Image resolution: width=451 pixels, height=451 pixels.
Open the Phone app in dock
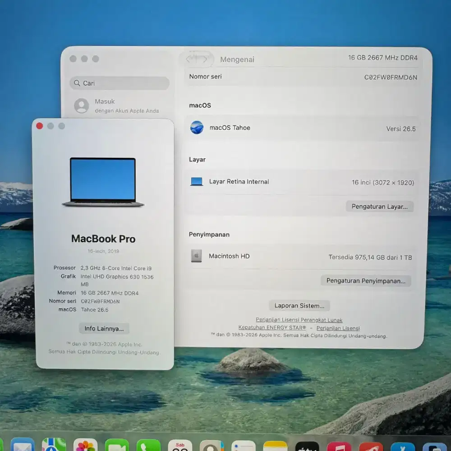point(148,445)
